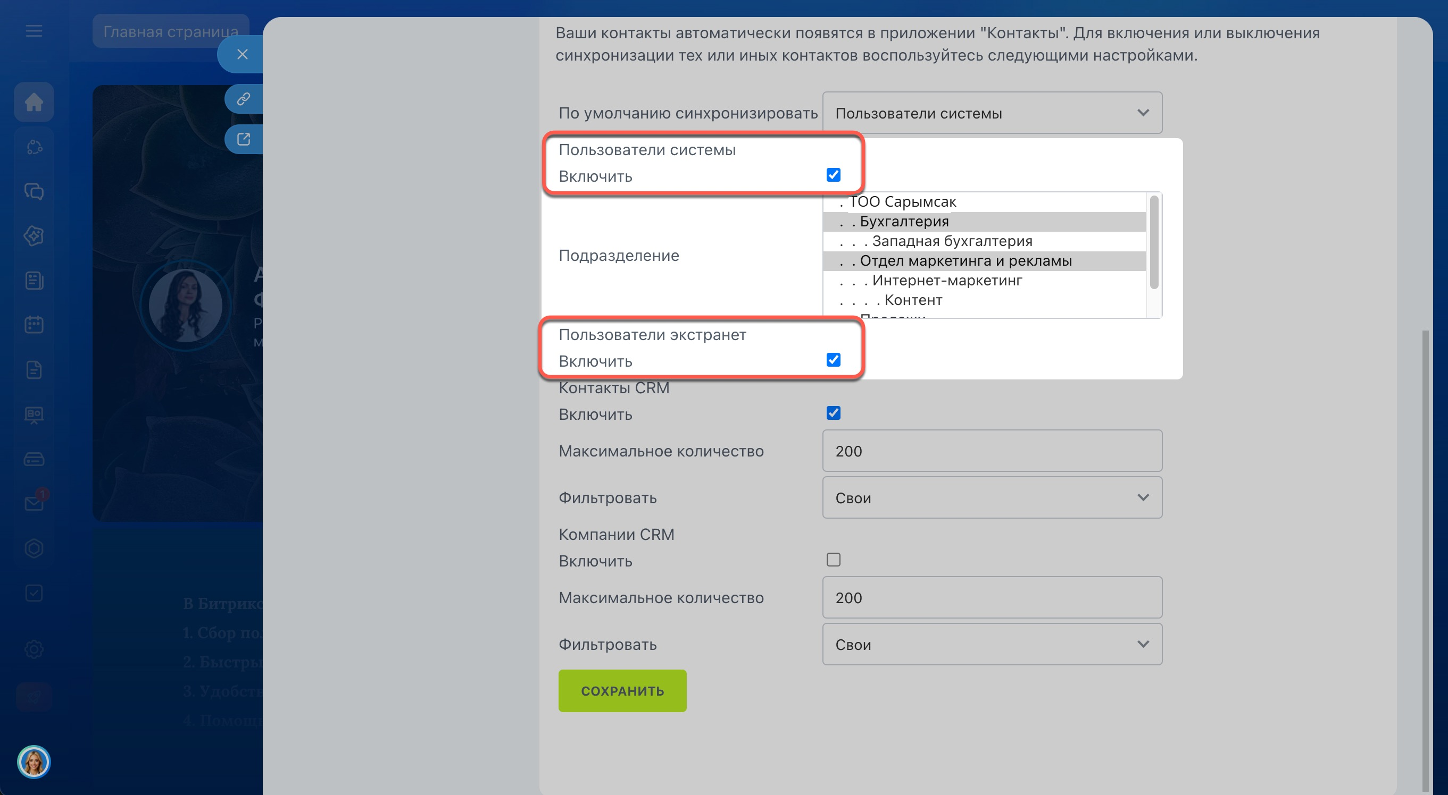
Task: Click the red rocket icon in sidebar
Action: click(x=34, y=697)
